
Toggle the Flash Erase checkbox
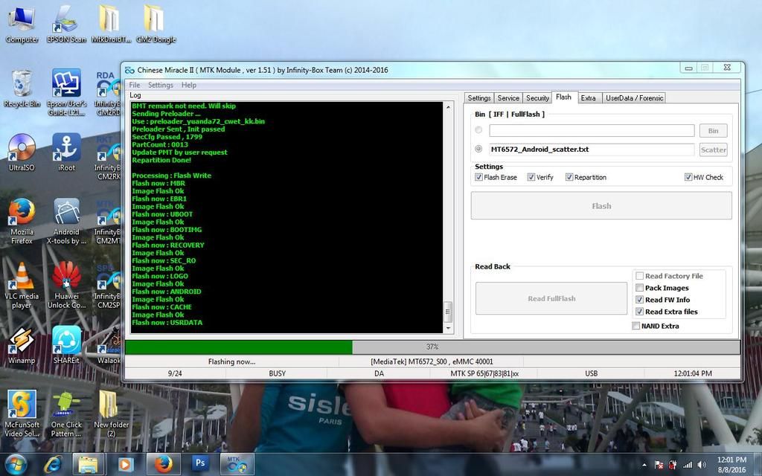pyautogui.click(x=478, y=177)
